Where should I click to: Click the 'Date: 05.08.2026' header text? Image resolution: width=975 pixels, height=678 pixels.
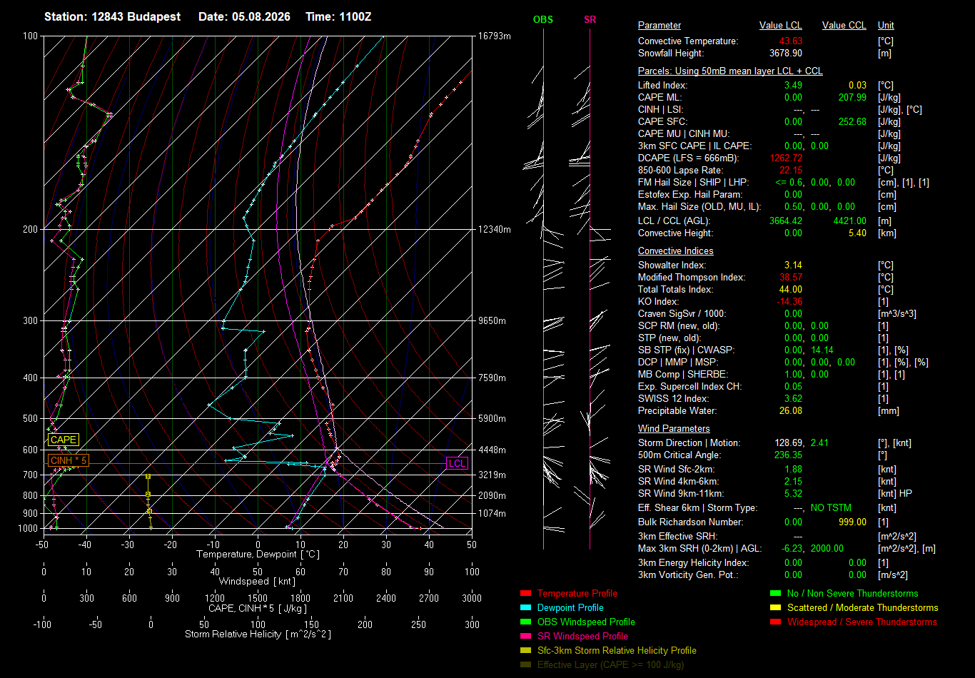244,16
